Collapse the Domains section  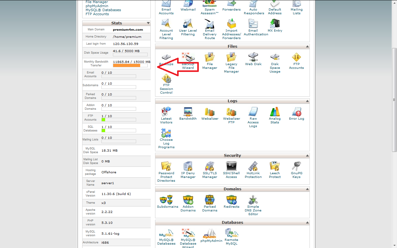[x=307, y=189]
